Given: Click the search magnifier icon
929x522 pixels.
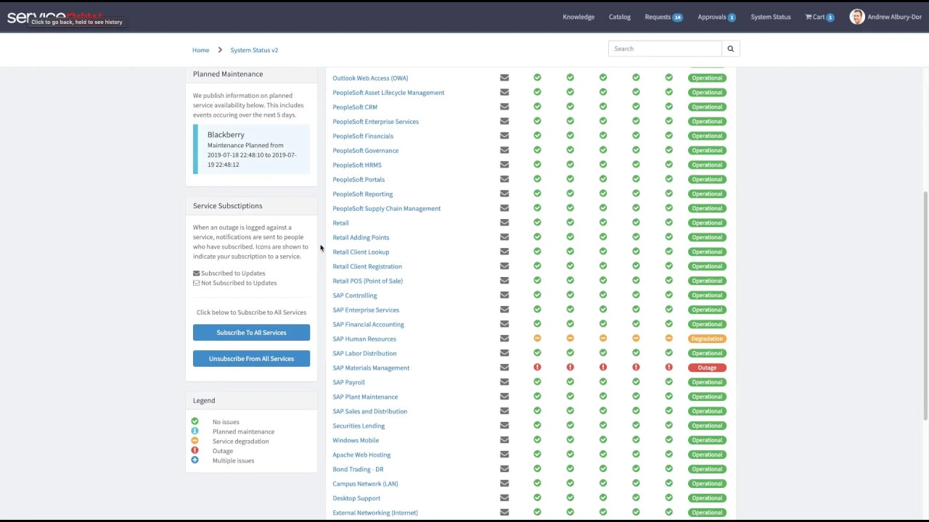Looking at the screenshot, I should (730, 48).
